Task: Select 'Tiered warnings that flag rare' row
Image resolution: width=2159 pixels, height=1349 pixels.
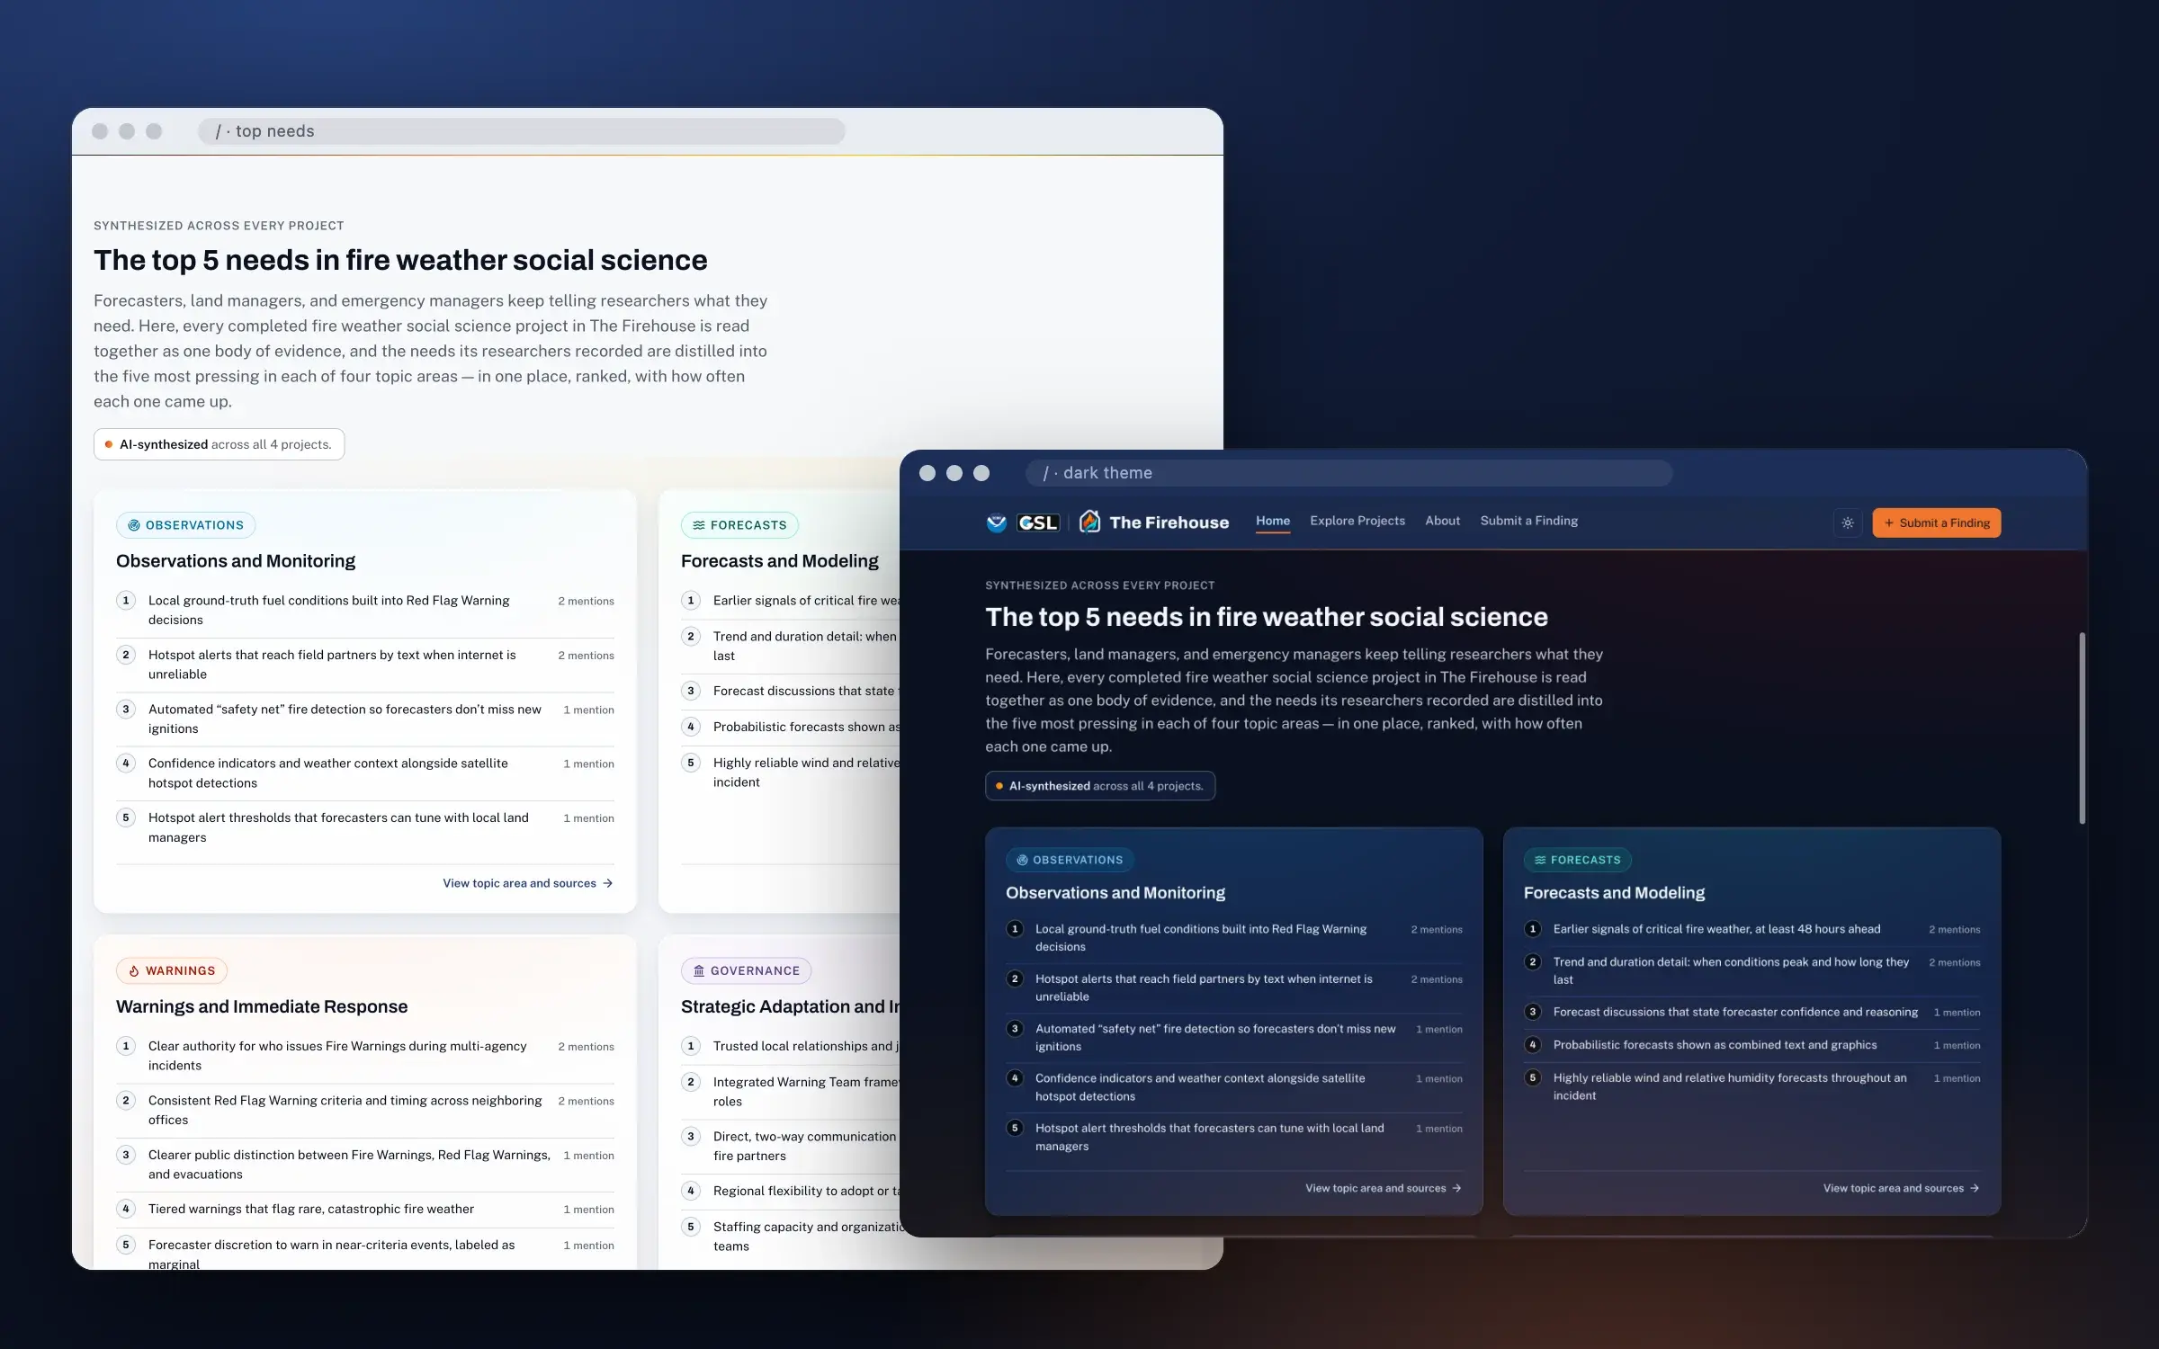Action: (x=365, y=1209)
